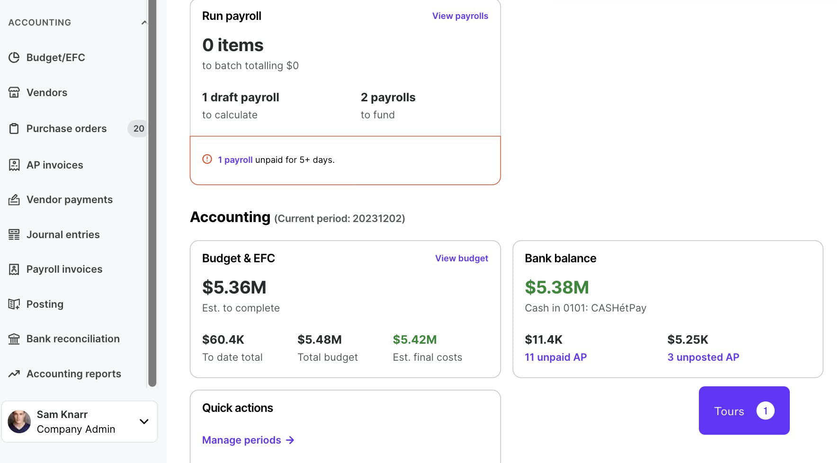Click the AP invoices receipt icon

pos(14,165)
